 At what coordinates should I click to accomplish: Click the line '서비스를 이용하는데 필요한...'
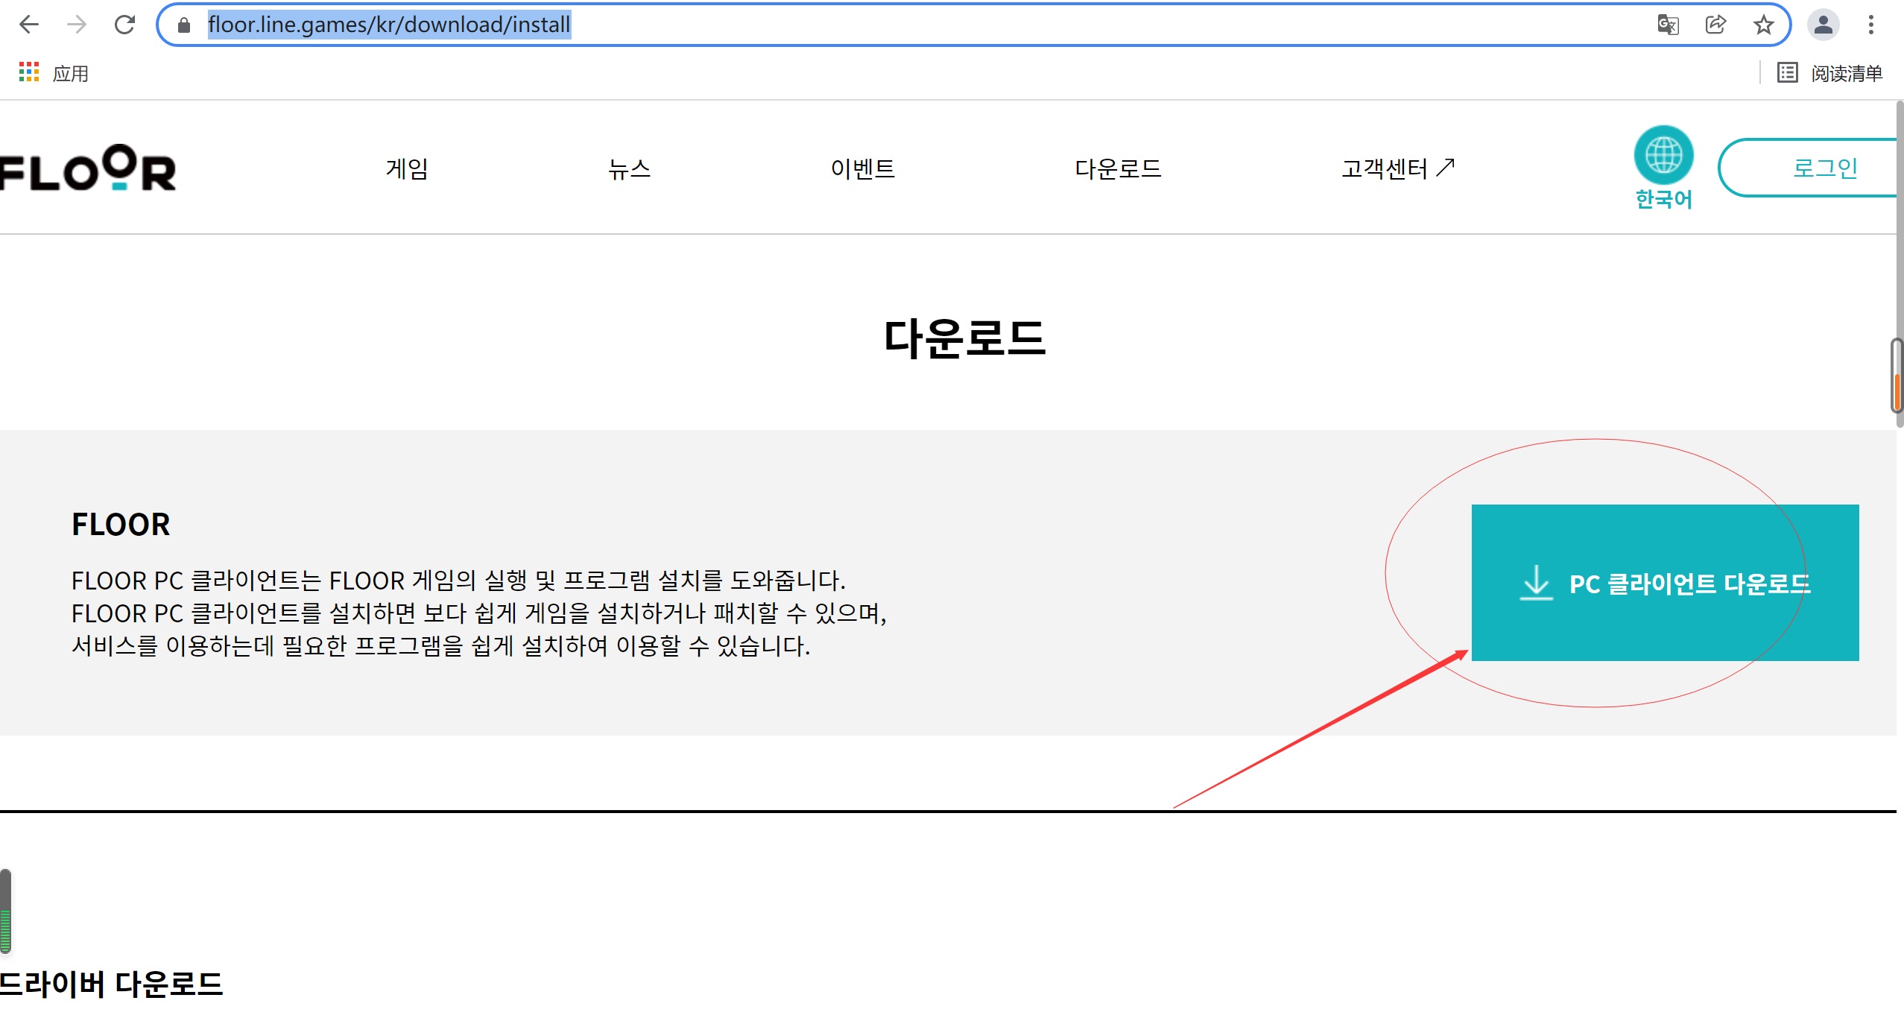(x=440, y=645)
